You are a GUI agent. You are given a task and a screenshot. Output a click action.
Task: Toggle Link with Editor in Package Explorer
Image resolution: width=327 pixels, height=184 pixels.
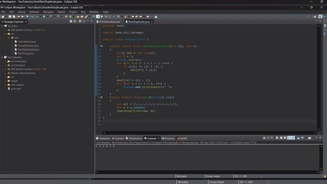(75, 21)
